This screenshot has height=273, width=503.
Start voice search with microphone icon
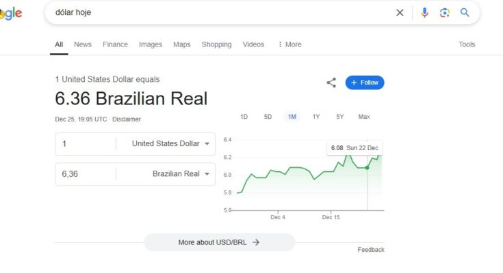click(424, 12)
